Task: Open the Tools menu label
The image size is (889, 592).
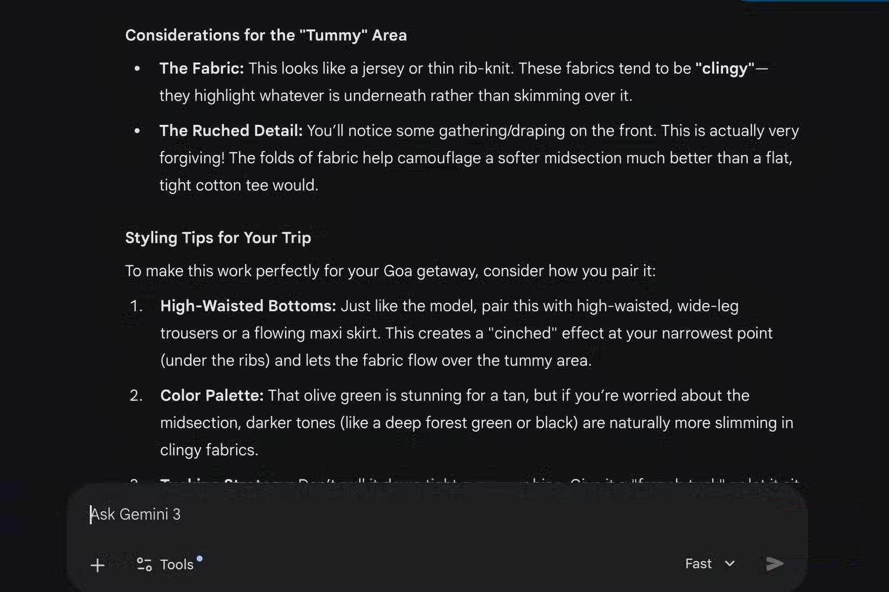Action: click(x=177, y=565)
